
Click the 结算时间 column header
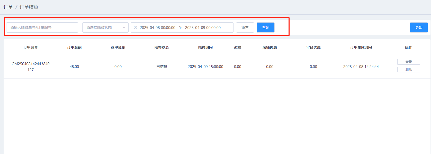pyautogui.click(x=205, y=47)
